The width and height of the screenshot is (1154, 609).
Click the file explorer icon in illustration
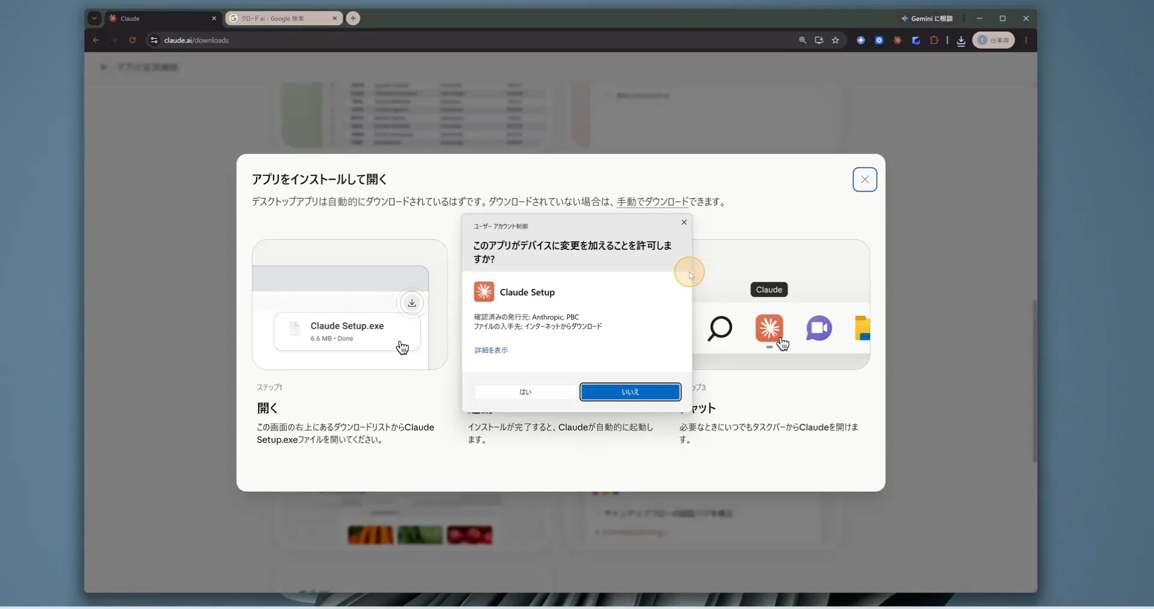point(862,328)
